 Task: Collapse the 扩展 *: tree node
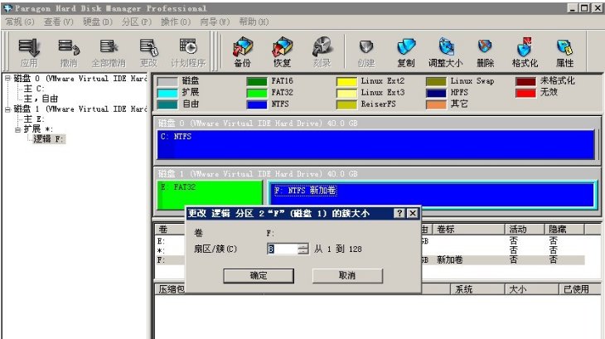pos(17,129)
